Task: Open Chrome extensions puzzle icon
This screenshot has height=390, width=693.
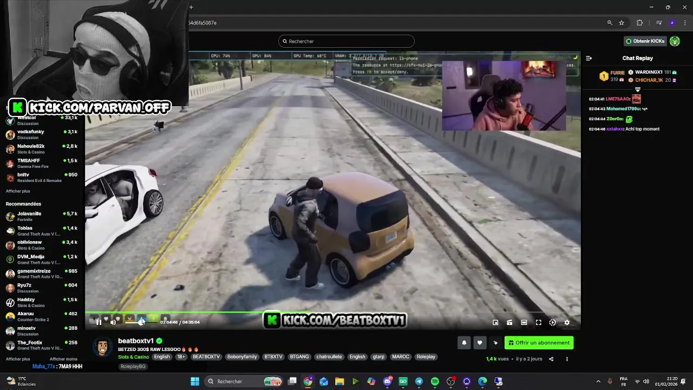Action: [x=640, y=23]
